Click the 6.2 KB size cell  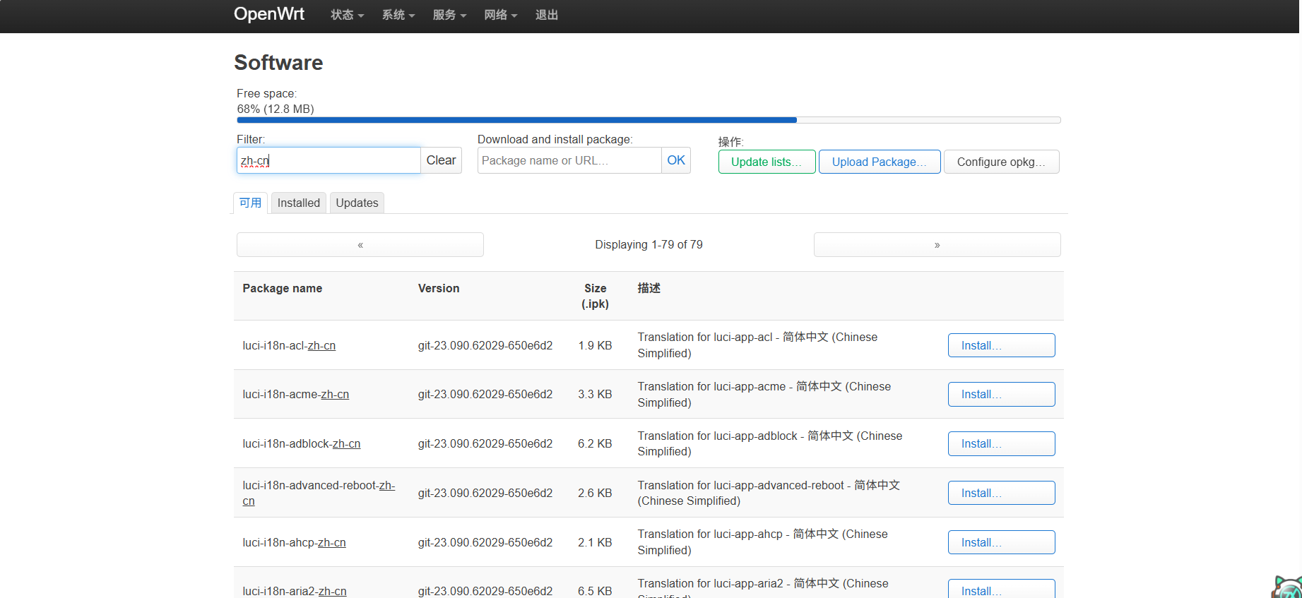pos(595,443)
